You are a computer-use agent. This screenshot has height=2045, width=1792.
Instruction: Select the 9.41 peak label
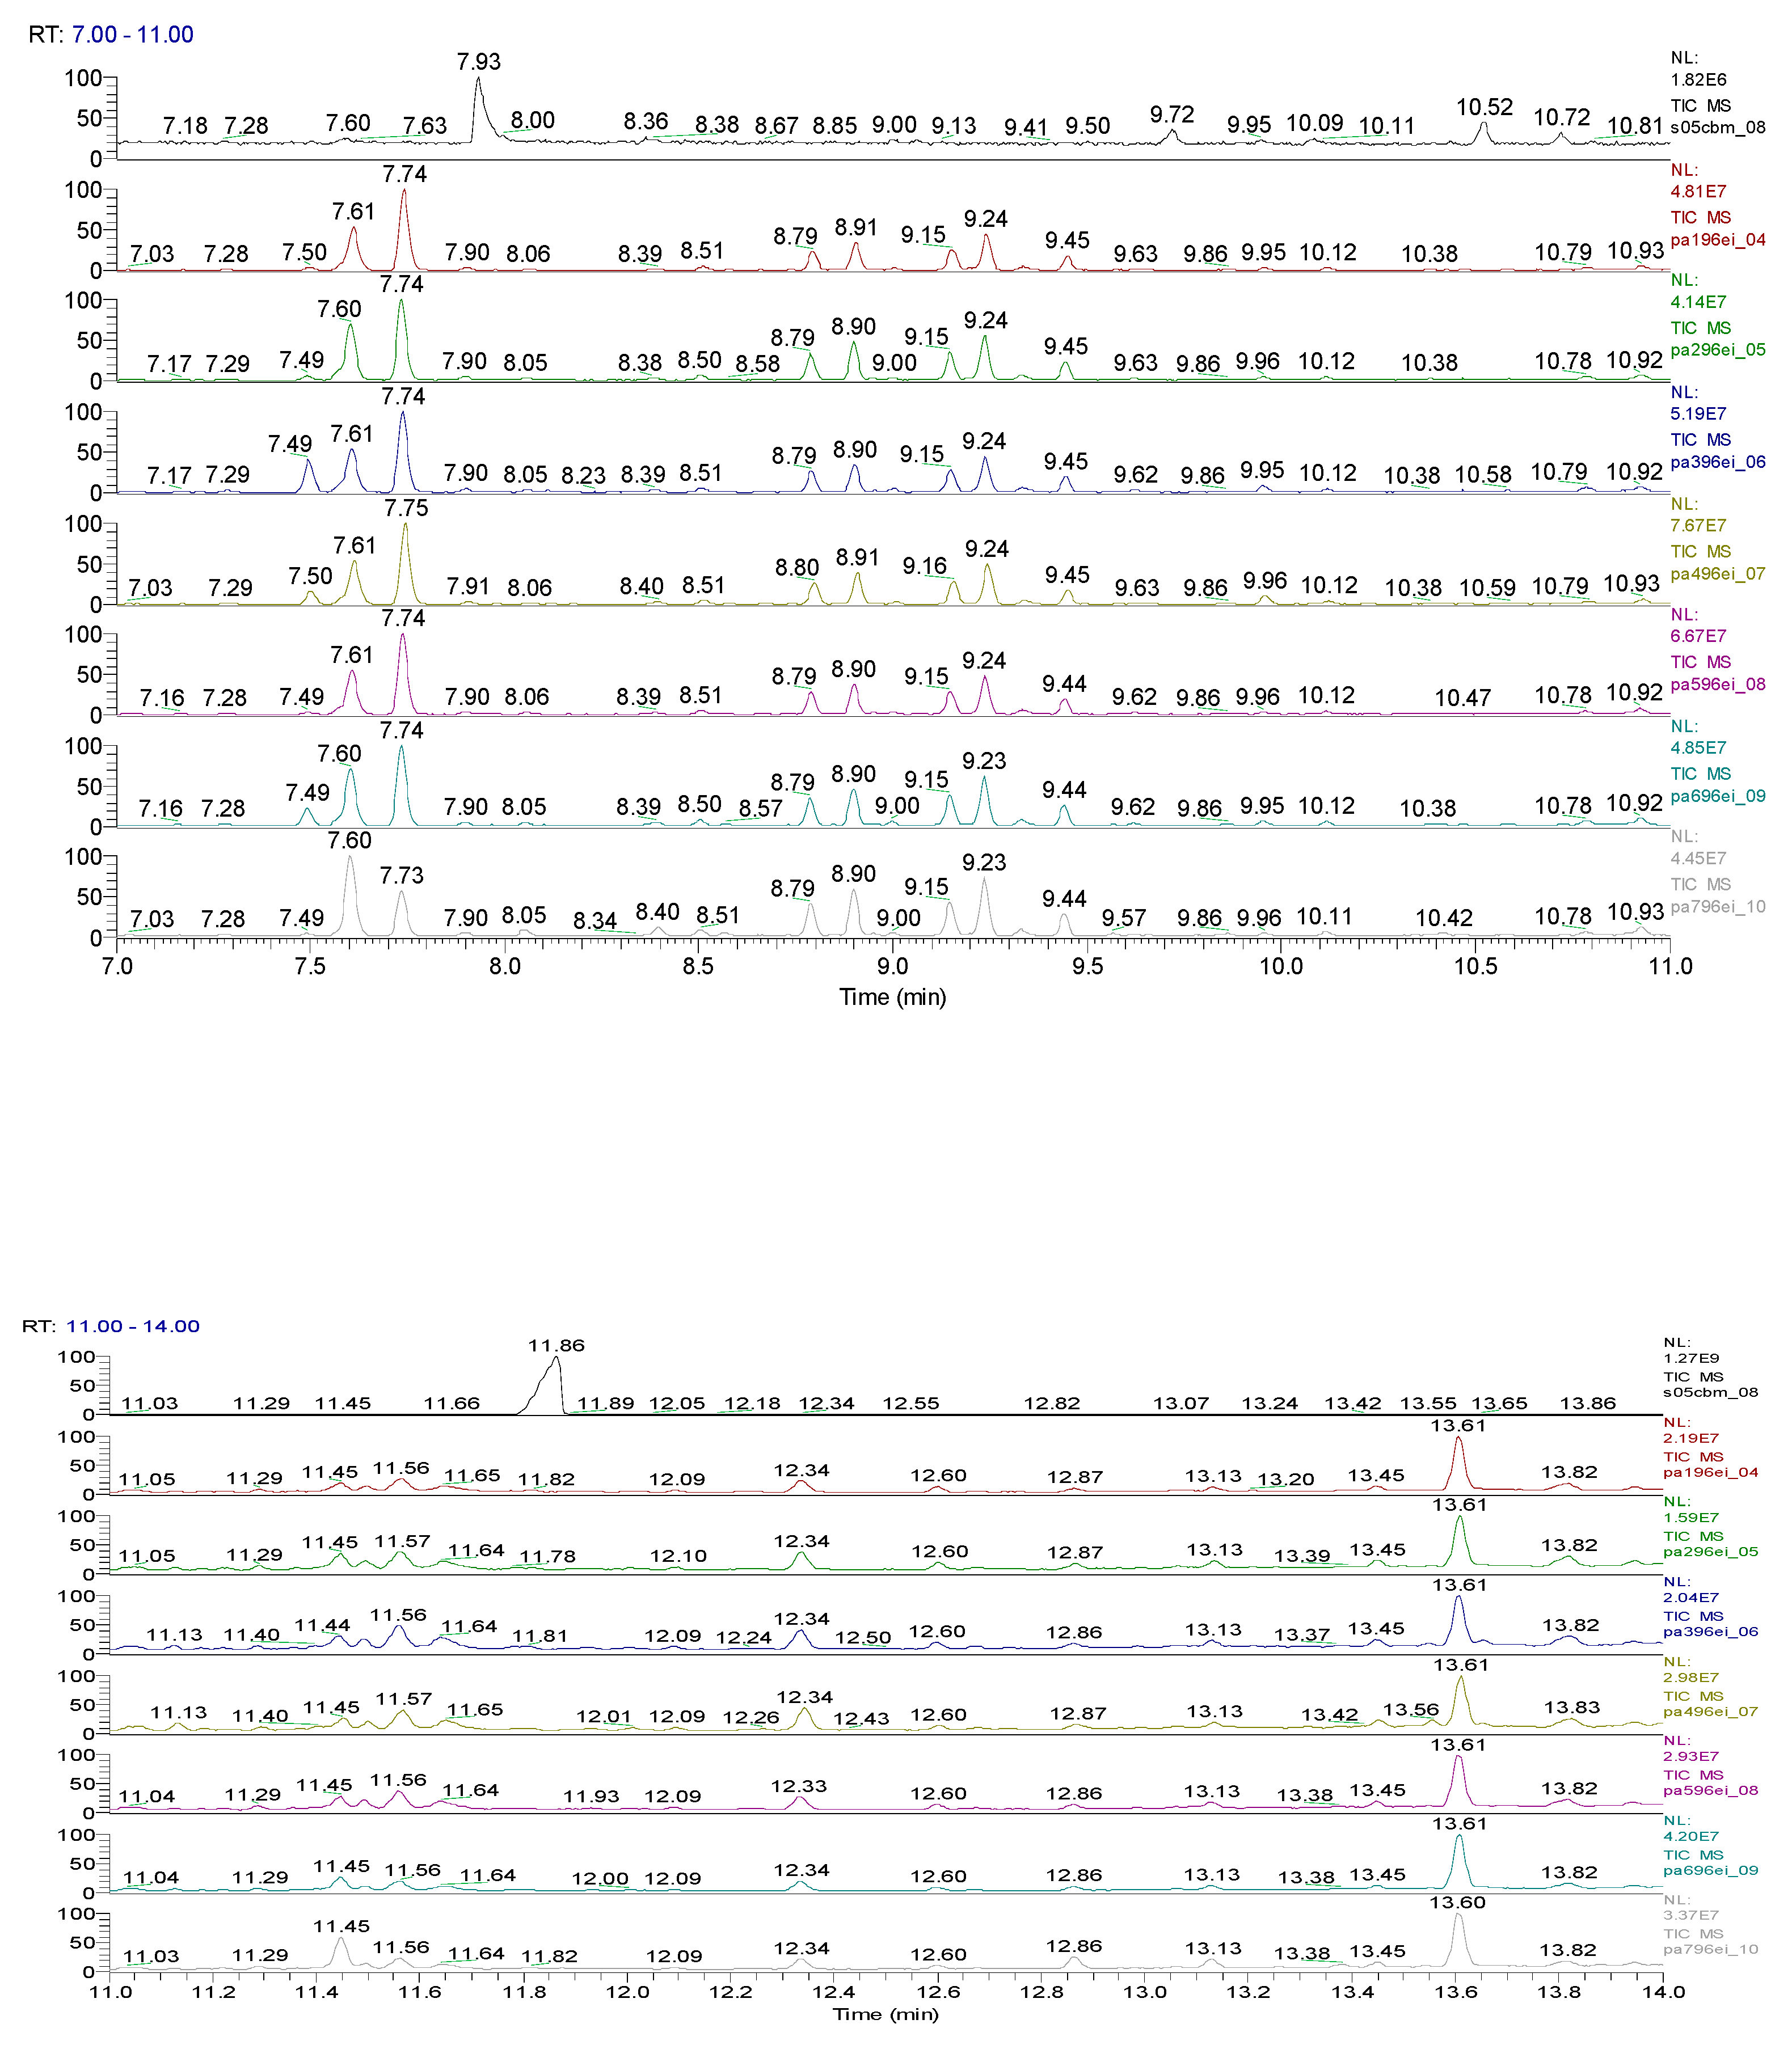(x=1026, y=128)
